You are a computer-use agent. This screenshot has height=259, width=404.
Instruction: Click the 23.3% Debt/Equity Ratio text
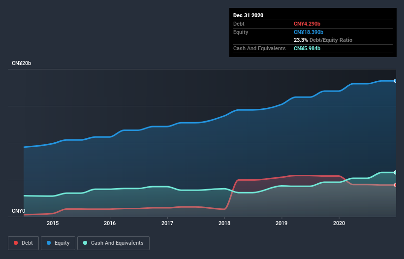click(323, 40)
